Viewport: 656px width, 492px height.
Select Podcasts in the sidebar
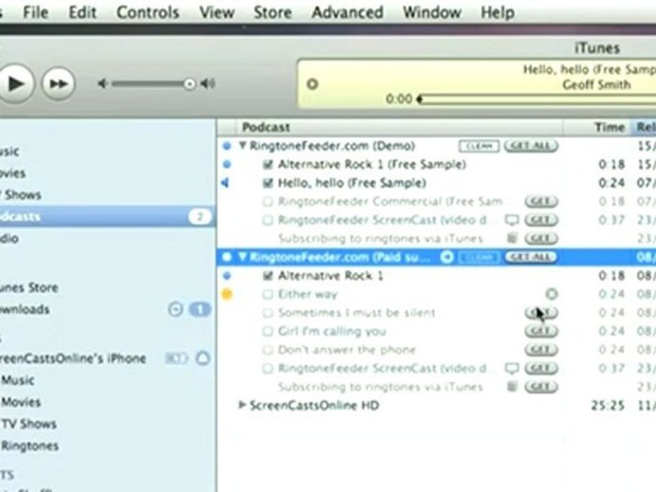tap(108, 217)
